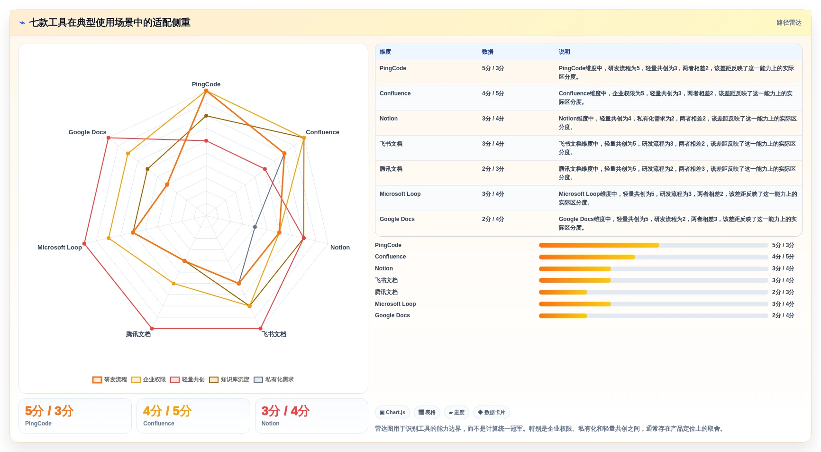Screen dimensions: 821x452
Task: Click the 飞书文档 axis label on the radar
Action: (274, 334)
